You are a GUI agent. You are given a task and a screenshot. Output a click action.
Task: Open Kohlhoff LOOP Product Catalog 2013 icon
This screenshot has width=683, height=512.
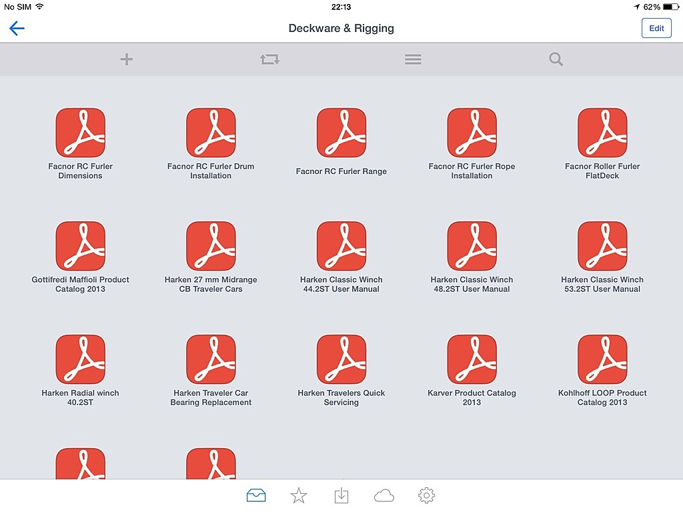[602, 359]
